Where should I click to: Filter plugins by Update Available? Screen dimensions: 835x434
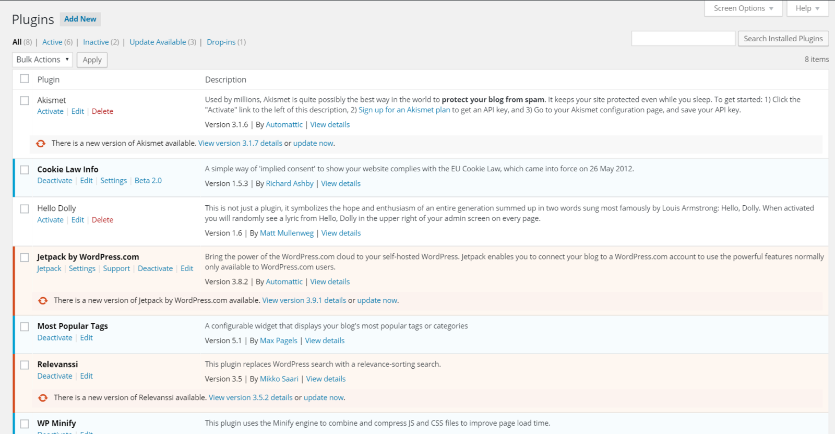point(158,42)
